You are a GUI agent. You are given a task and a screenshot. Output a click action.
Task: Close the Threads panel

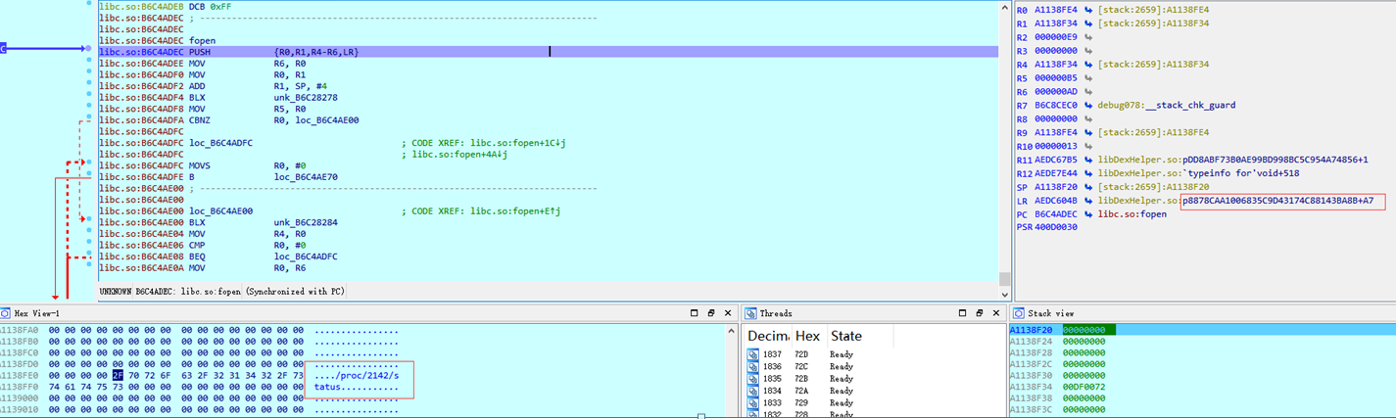(995, 313)
